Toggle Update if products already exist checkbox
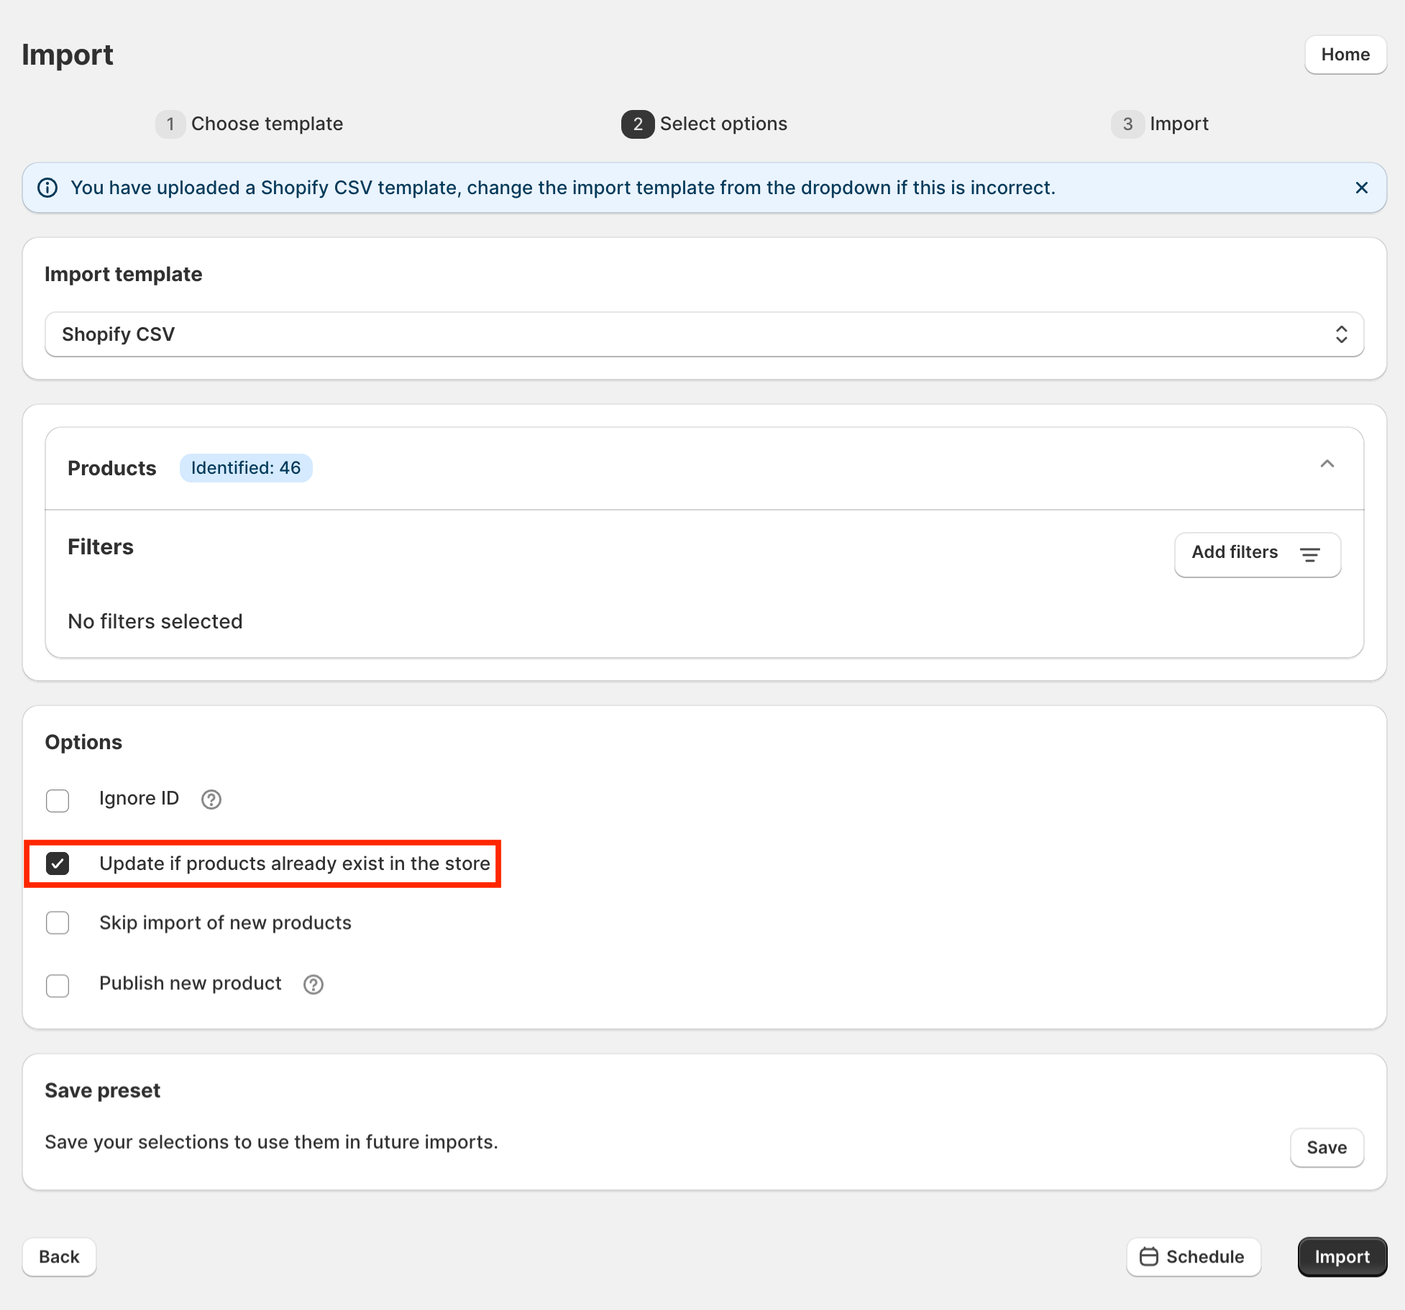 coord(58,863)
